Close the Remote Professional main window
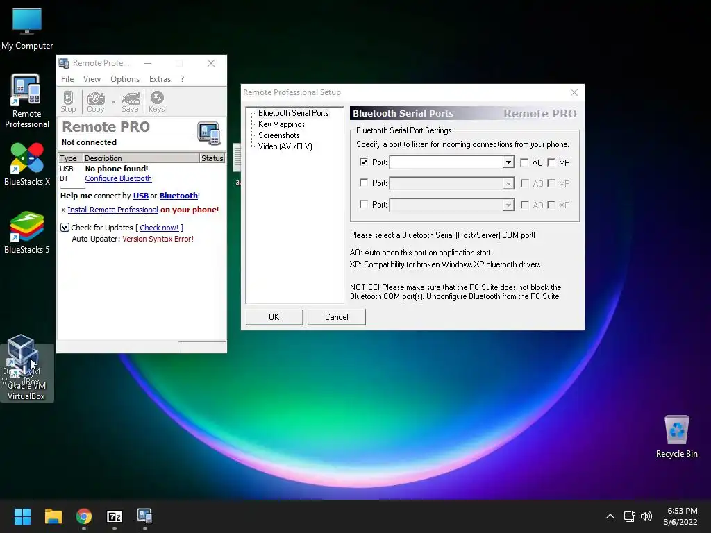 click(211, 63)
